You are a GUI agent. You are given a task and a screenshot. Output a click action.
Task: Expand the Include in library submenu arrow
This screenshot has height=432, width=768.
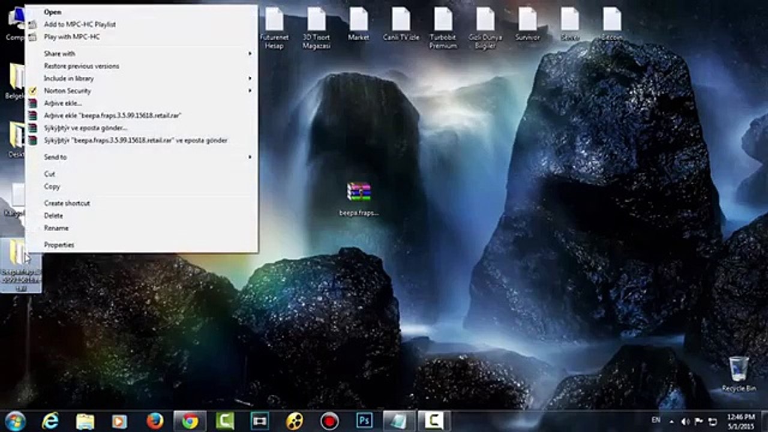(250, 79)
